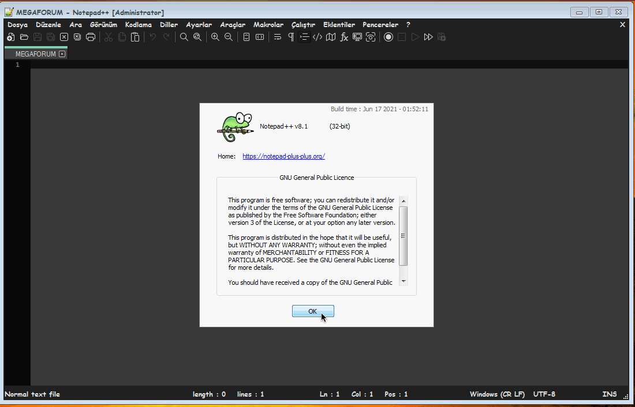Click the Paste clipboard icon
The image size is (635, 407).
135,37
